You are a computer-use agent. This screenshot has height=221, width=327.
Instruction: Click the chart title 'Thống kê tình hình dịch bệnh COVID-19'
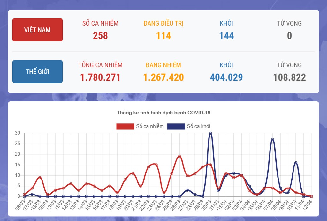[x=163, y=113]
